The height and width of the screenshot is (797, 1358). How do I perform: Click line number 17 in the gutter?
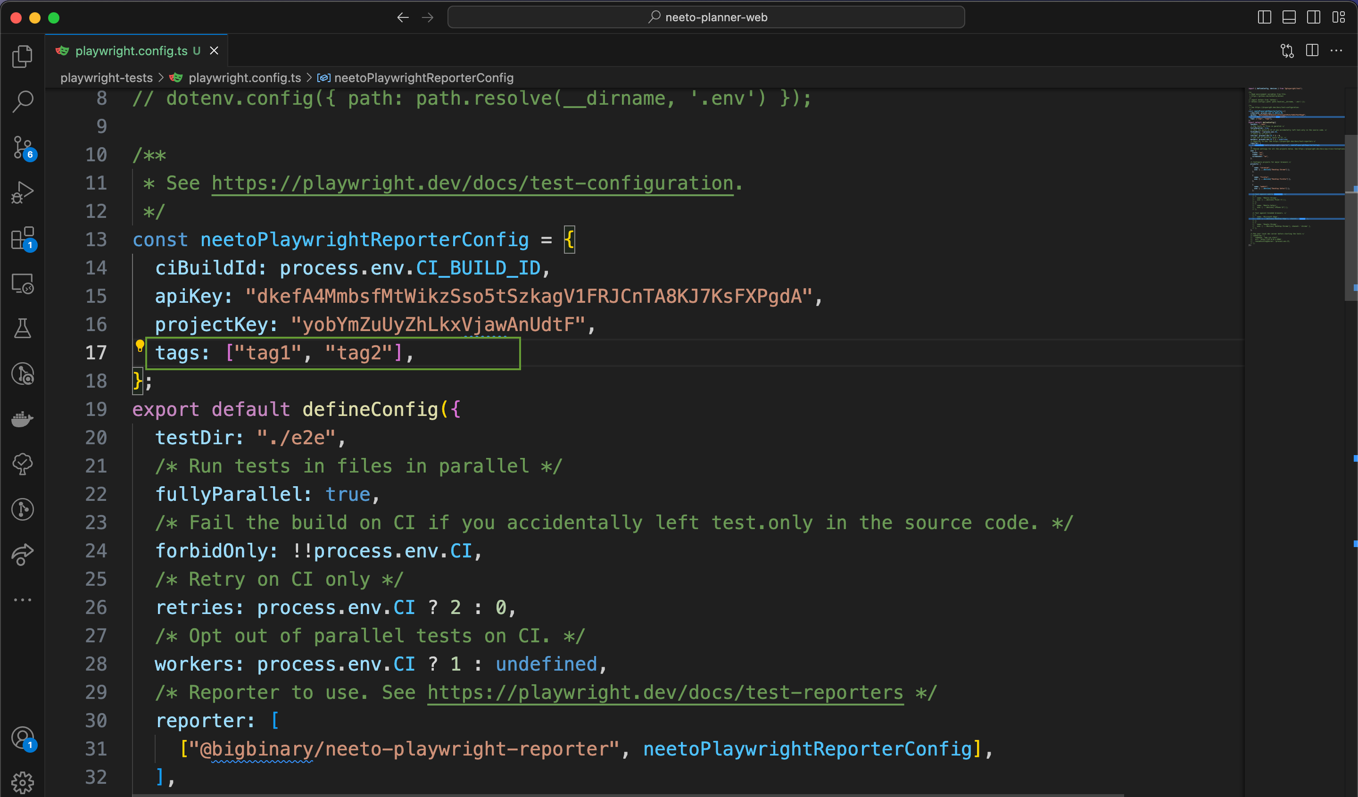pos(96,353)
